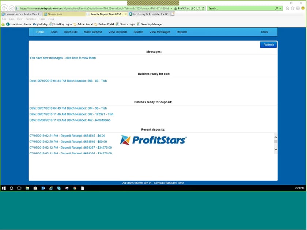This screenshot has height=230, width=307.
Task: Click the padlock security icon in address bar
Action: click(x=175, y=8)
